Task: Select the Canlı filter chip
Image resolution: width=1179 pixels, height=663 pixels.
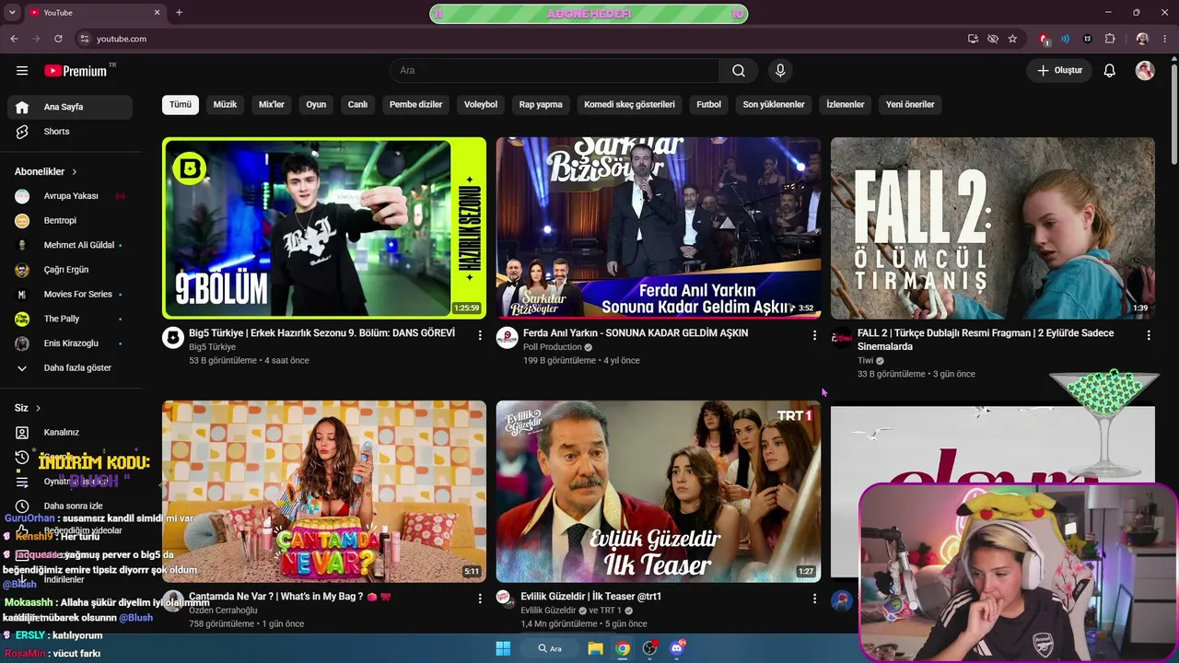Action: click(357, 105)
